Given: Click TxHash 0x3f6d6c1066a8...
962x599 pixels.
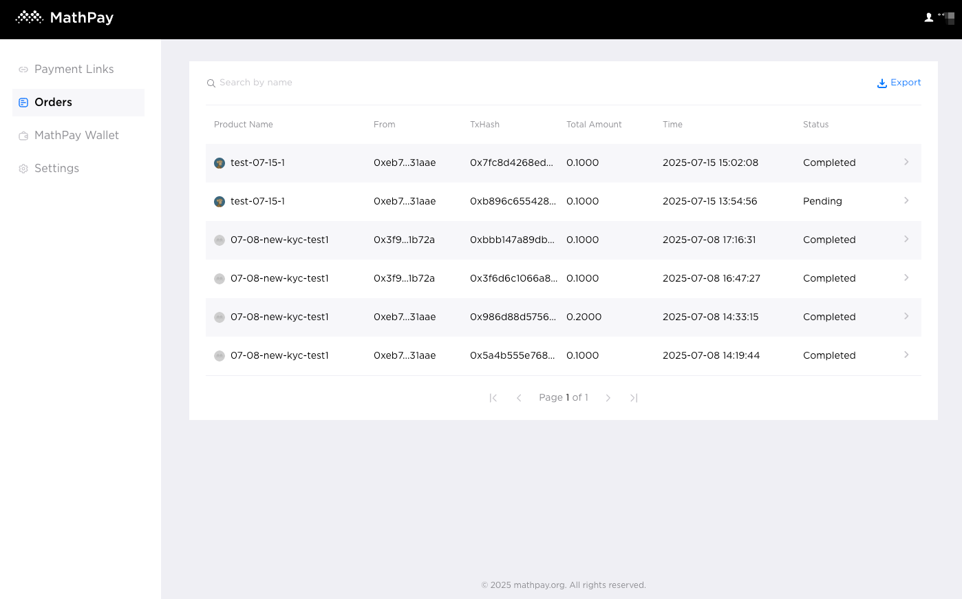Looking at the screenshot, I should (x=513, y=279).
